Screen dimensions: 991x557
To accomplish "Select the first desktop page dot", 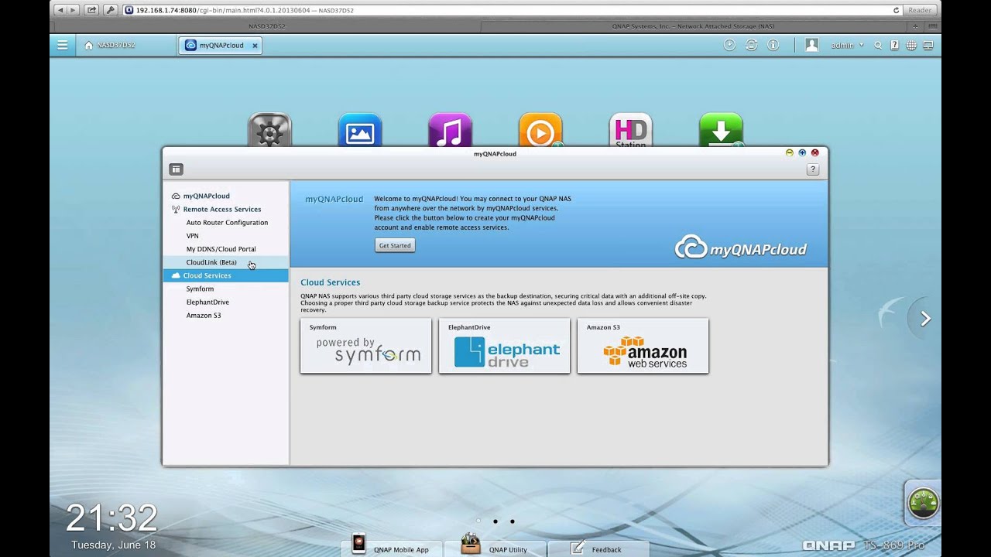I will coord(478,521).
